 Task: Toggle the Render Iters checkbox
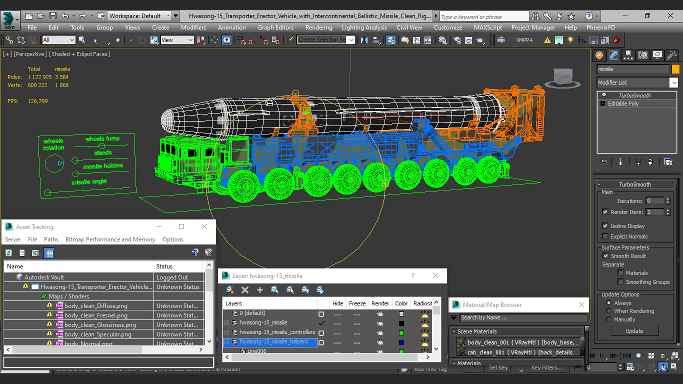605,212
